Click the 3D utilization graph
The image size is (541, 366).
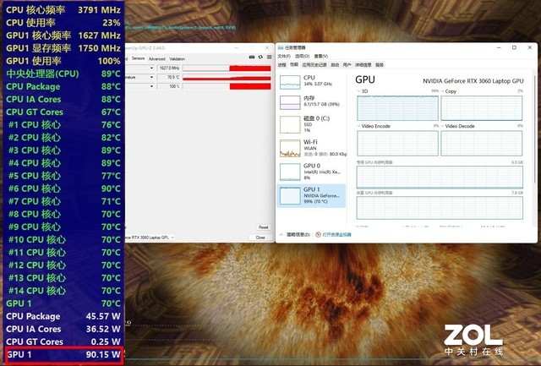[397, 108]
